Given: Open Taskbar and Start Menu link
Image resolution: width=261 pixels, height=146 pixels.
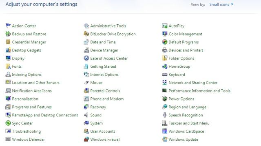Looking at the screenshot, I should [x=189, y=123].
